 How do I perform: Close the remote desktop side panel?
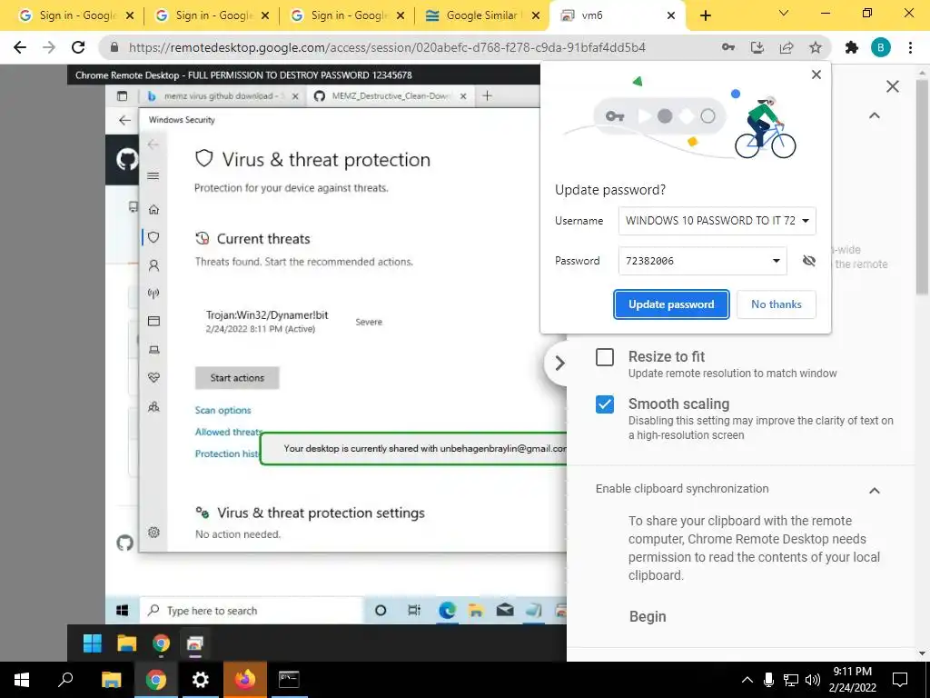[x=892, y=86]
